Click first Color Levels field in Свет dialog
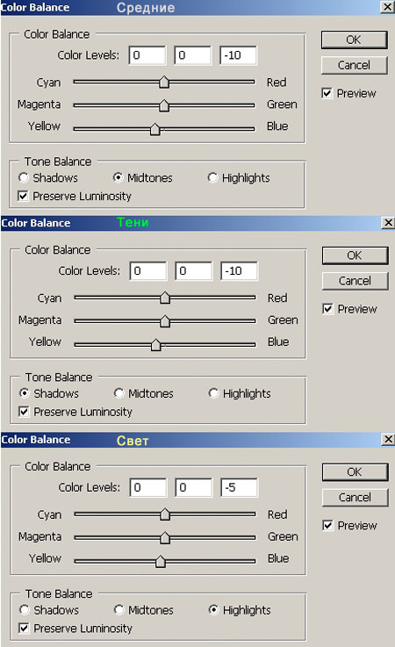 (x=148, y=488)
